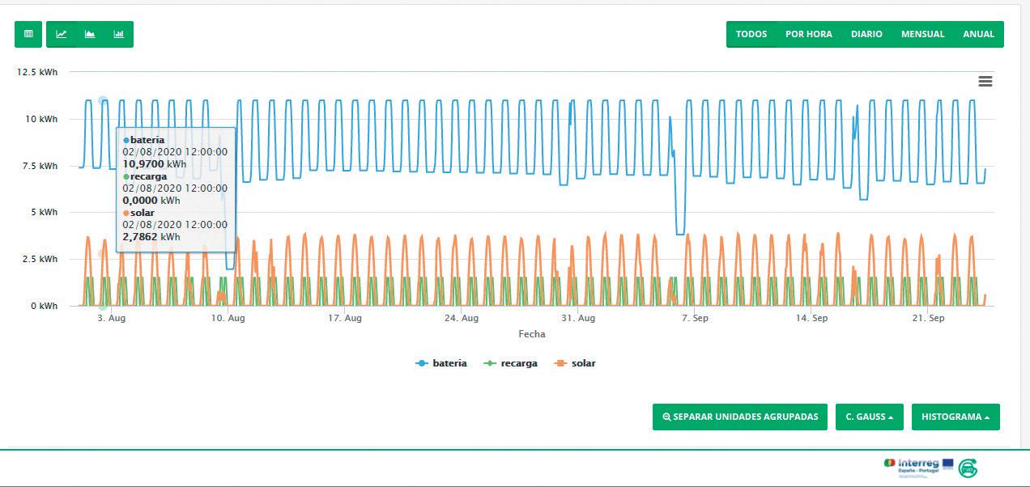This screenshot has height=487, width=1030.
Task: Expand the C. Gauss dropdown
Action: 870,417
